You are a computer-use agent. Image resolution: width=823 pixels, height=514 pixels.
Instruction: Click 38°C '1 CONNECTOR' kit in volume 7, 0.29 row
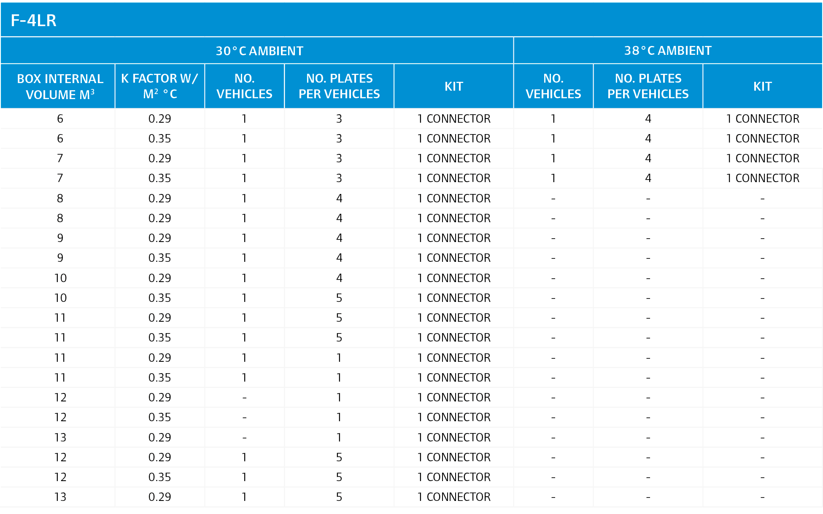pyautogui.click(x=763, y=159)
